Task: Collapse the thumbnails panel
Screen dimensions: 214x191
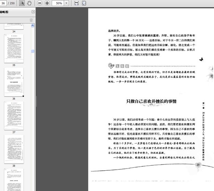Action: click(x=33, y=12)
